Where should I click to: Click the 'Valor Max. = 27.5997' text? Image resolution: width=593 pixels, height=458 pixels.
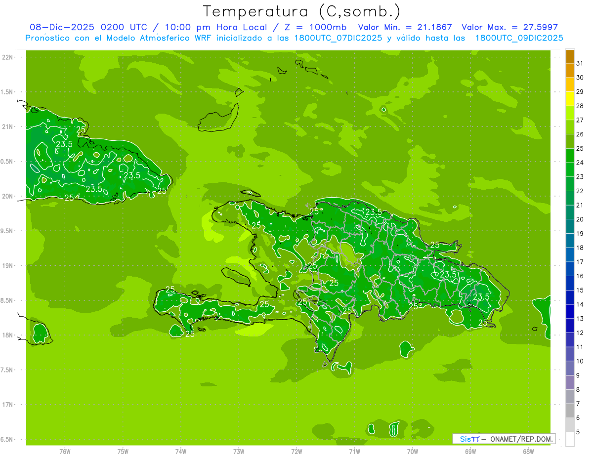[509, 27]
